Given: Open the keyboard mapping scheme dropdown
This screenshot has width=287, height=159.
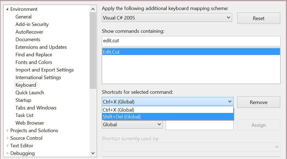Looking at the screenshot, I should tap(167, 18).
